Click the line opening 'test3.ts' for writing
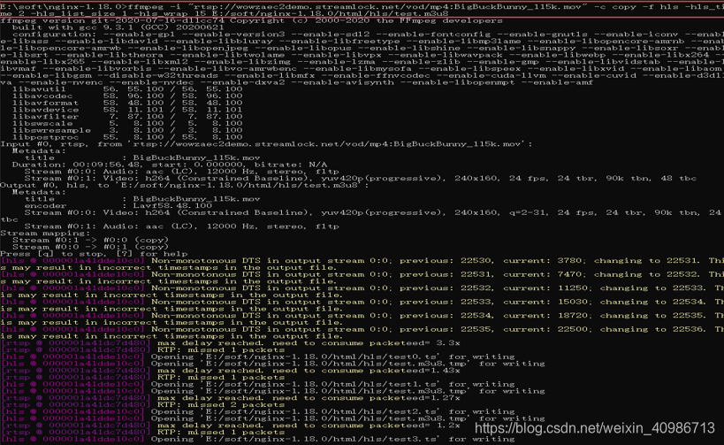The height and width of the screenshot is (445, 724). tap(257, 439)
